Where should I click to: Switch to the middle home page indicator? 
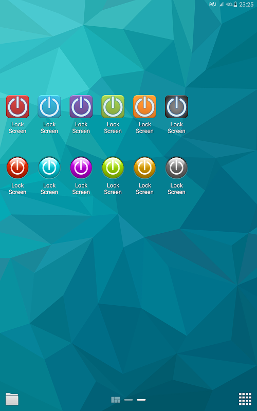(x=128, y=400)
